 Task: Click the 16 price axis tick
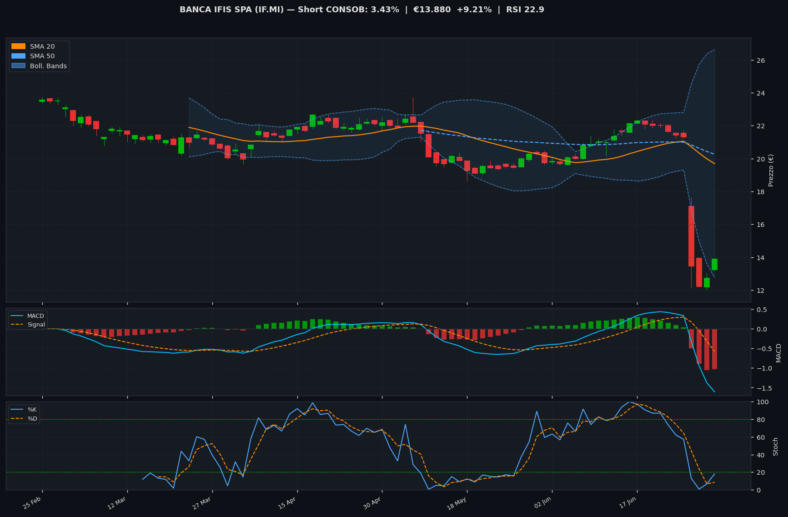coord(760,225)
